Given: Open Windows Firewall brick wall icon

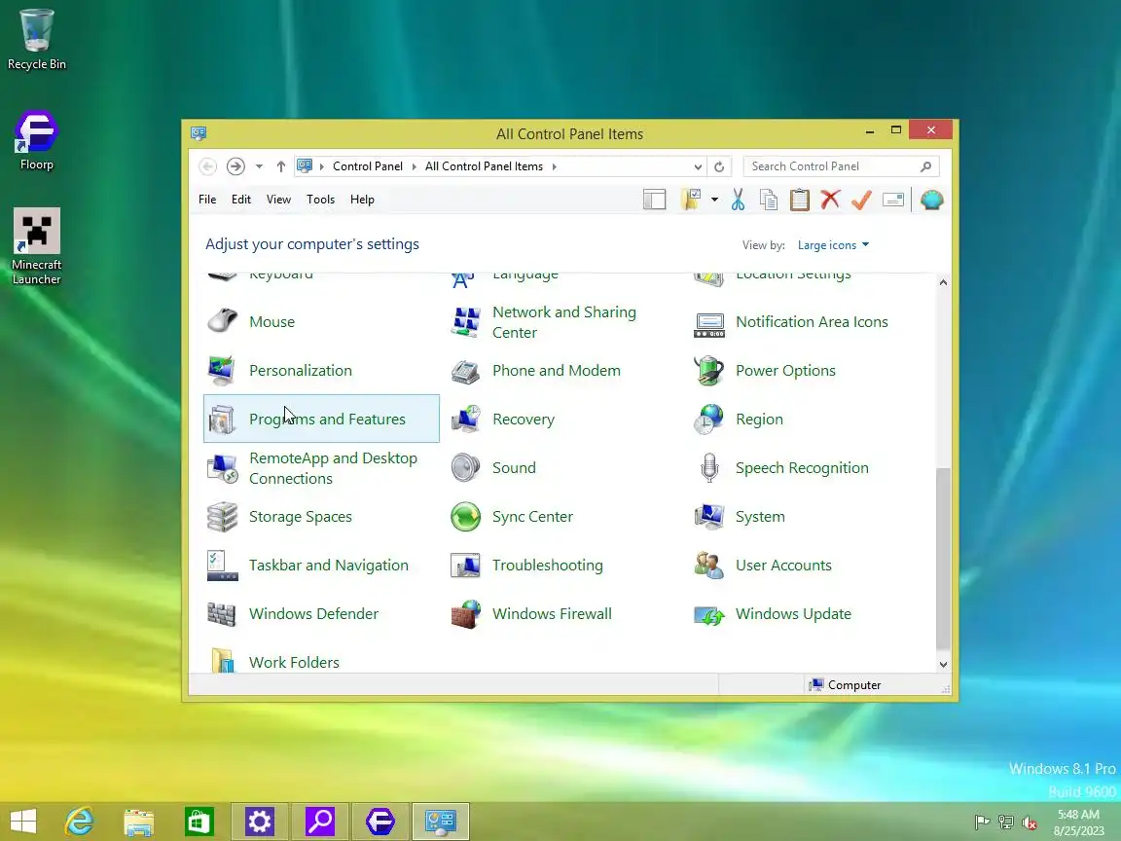Looking at the screenshot, I should (x=465, y=613).
